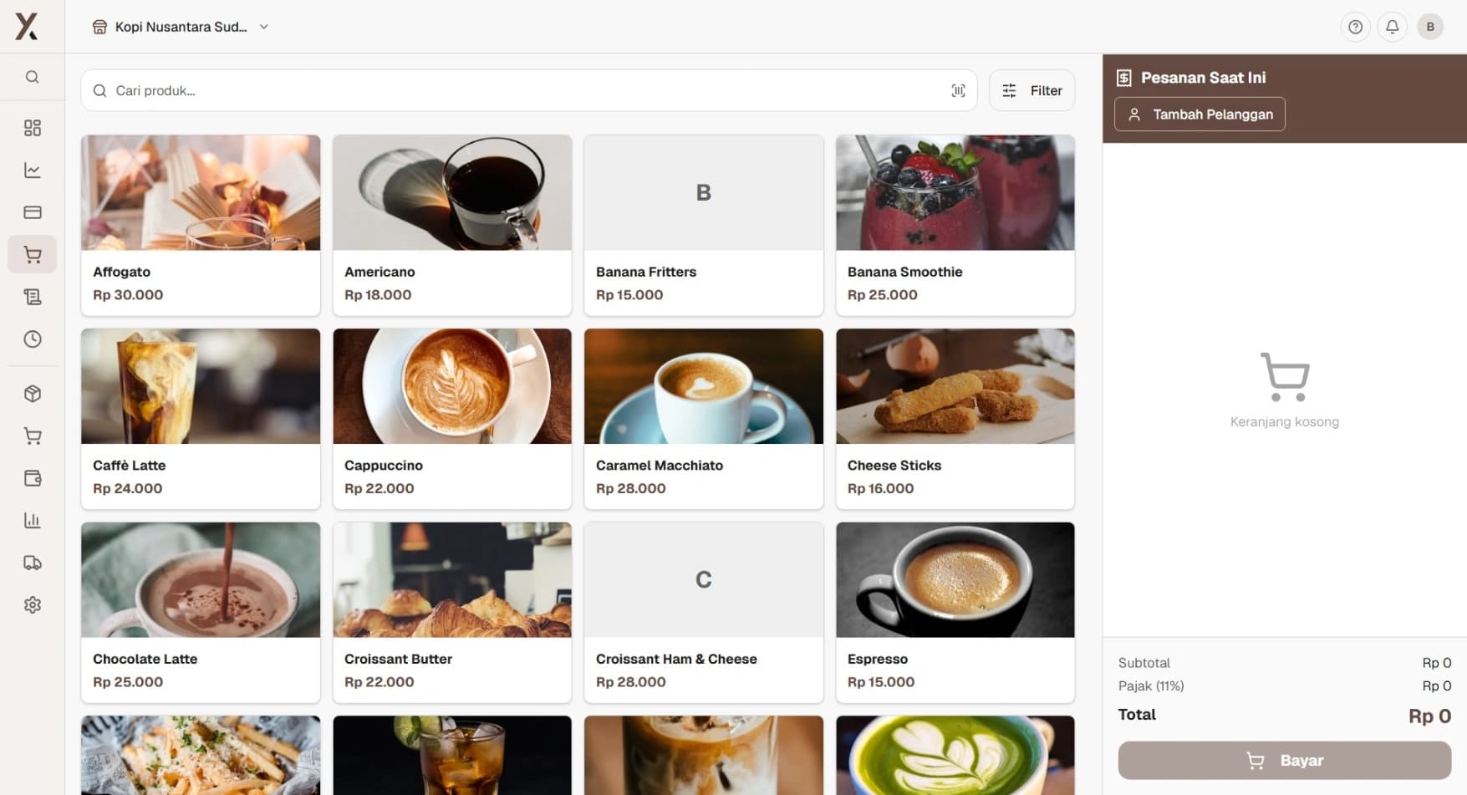Click the Cari produk search field
Viewport: 1467px width, 795px height.
(527, 90)
